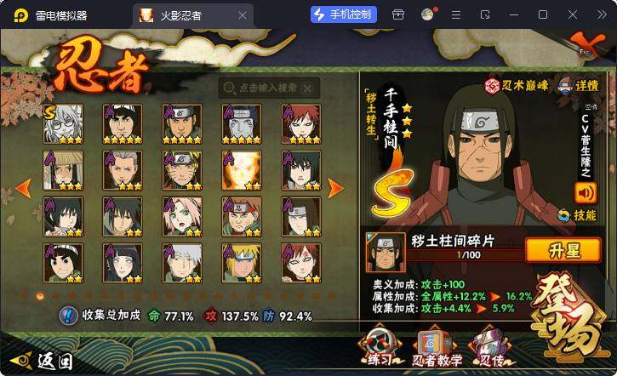617x376 pixels.
Task: Show next page with right orange arrow
Action: pos(335,188)
